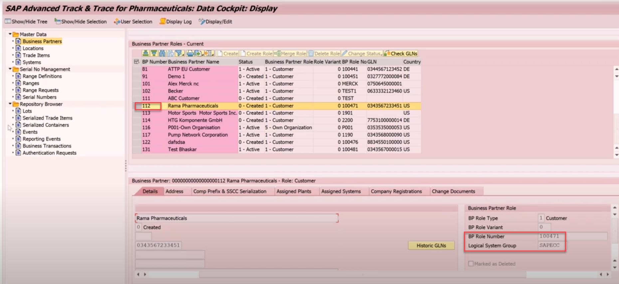The width and height of the screenshot is (619, 284).
Task: Click the Check GLNs button
Action: 400,53
